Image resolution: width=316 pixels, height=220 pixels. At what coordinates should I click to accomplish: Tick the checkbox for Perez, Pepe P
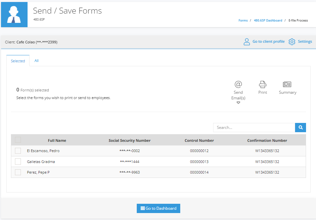pyautogui.click(x=18, y=172)
